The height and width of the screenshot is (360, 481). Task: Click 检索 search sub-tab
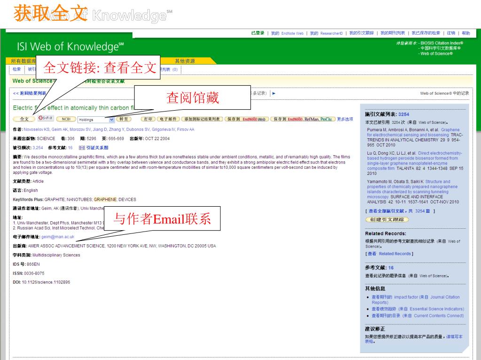coord(17,69)
